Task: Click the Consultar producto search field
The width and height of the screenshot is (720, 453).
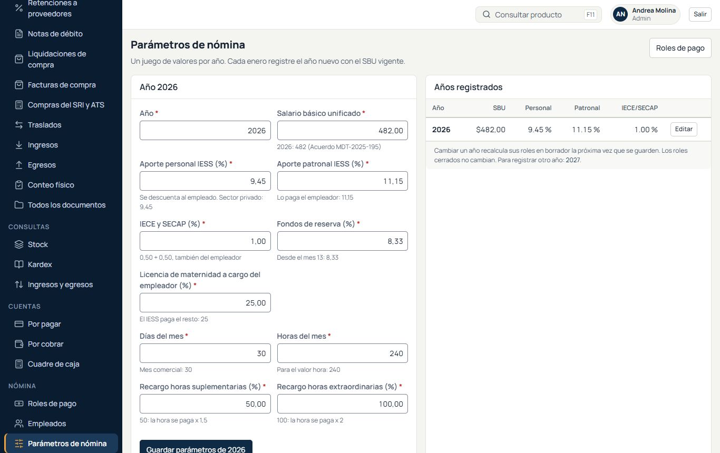Action: (539, 15)
